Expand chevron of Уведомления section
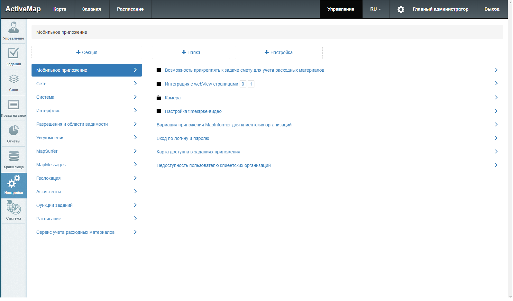Image resolution: width=513 pixels, height=301 pixels. click(135, 137)
